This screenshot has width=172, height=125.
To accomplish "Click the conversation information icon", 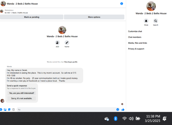I will point(121,4).
